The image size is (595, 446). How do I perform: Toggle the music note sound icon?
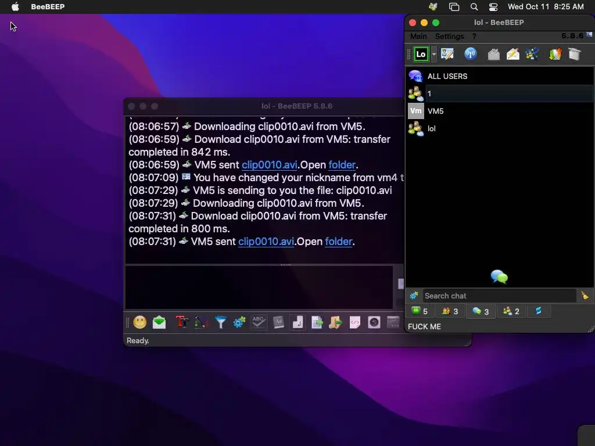pyautogui.click(x=297, y=322)
